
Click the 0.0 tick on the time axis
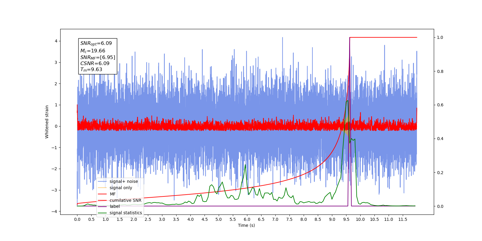coord(77,219)
